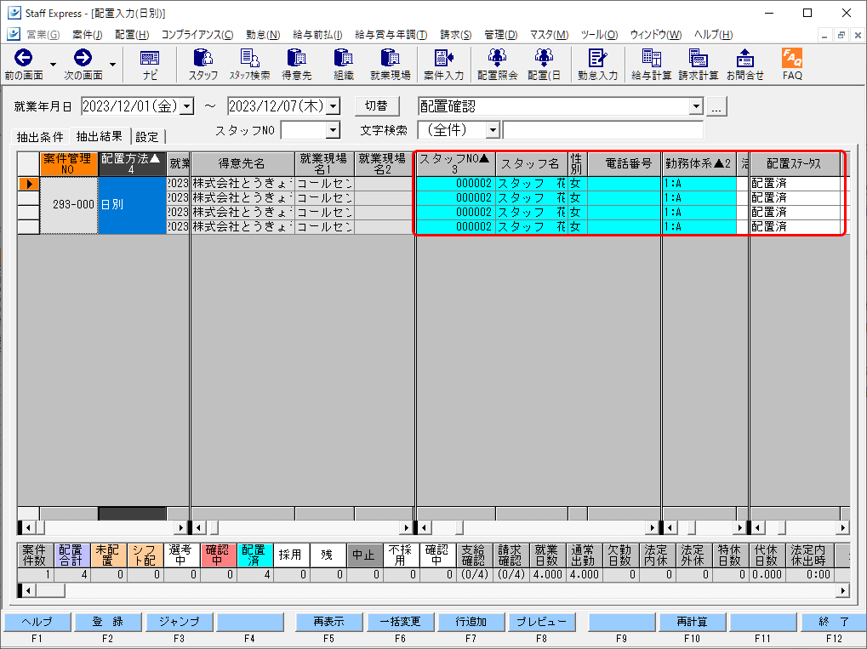The height and width of the screenshot is (649, 867).
Task: Click the red 確認中 summary legend cell
Action: (x=219, y=555)
